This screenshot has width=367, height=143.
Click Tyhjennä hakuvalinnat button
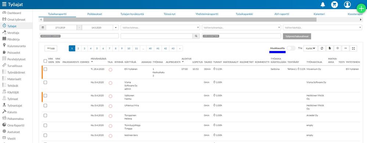297,36
